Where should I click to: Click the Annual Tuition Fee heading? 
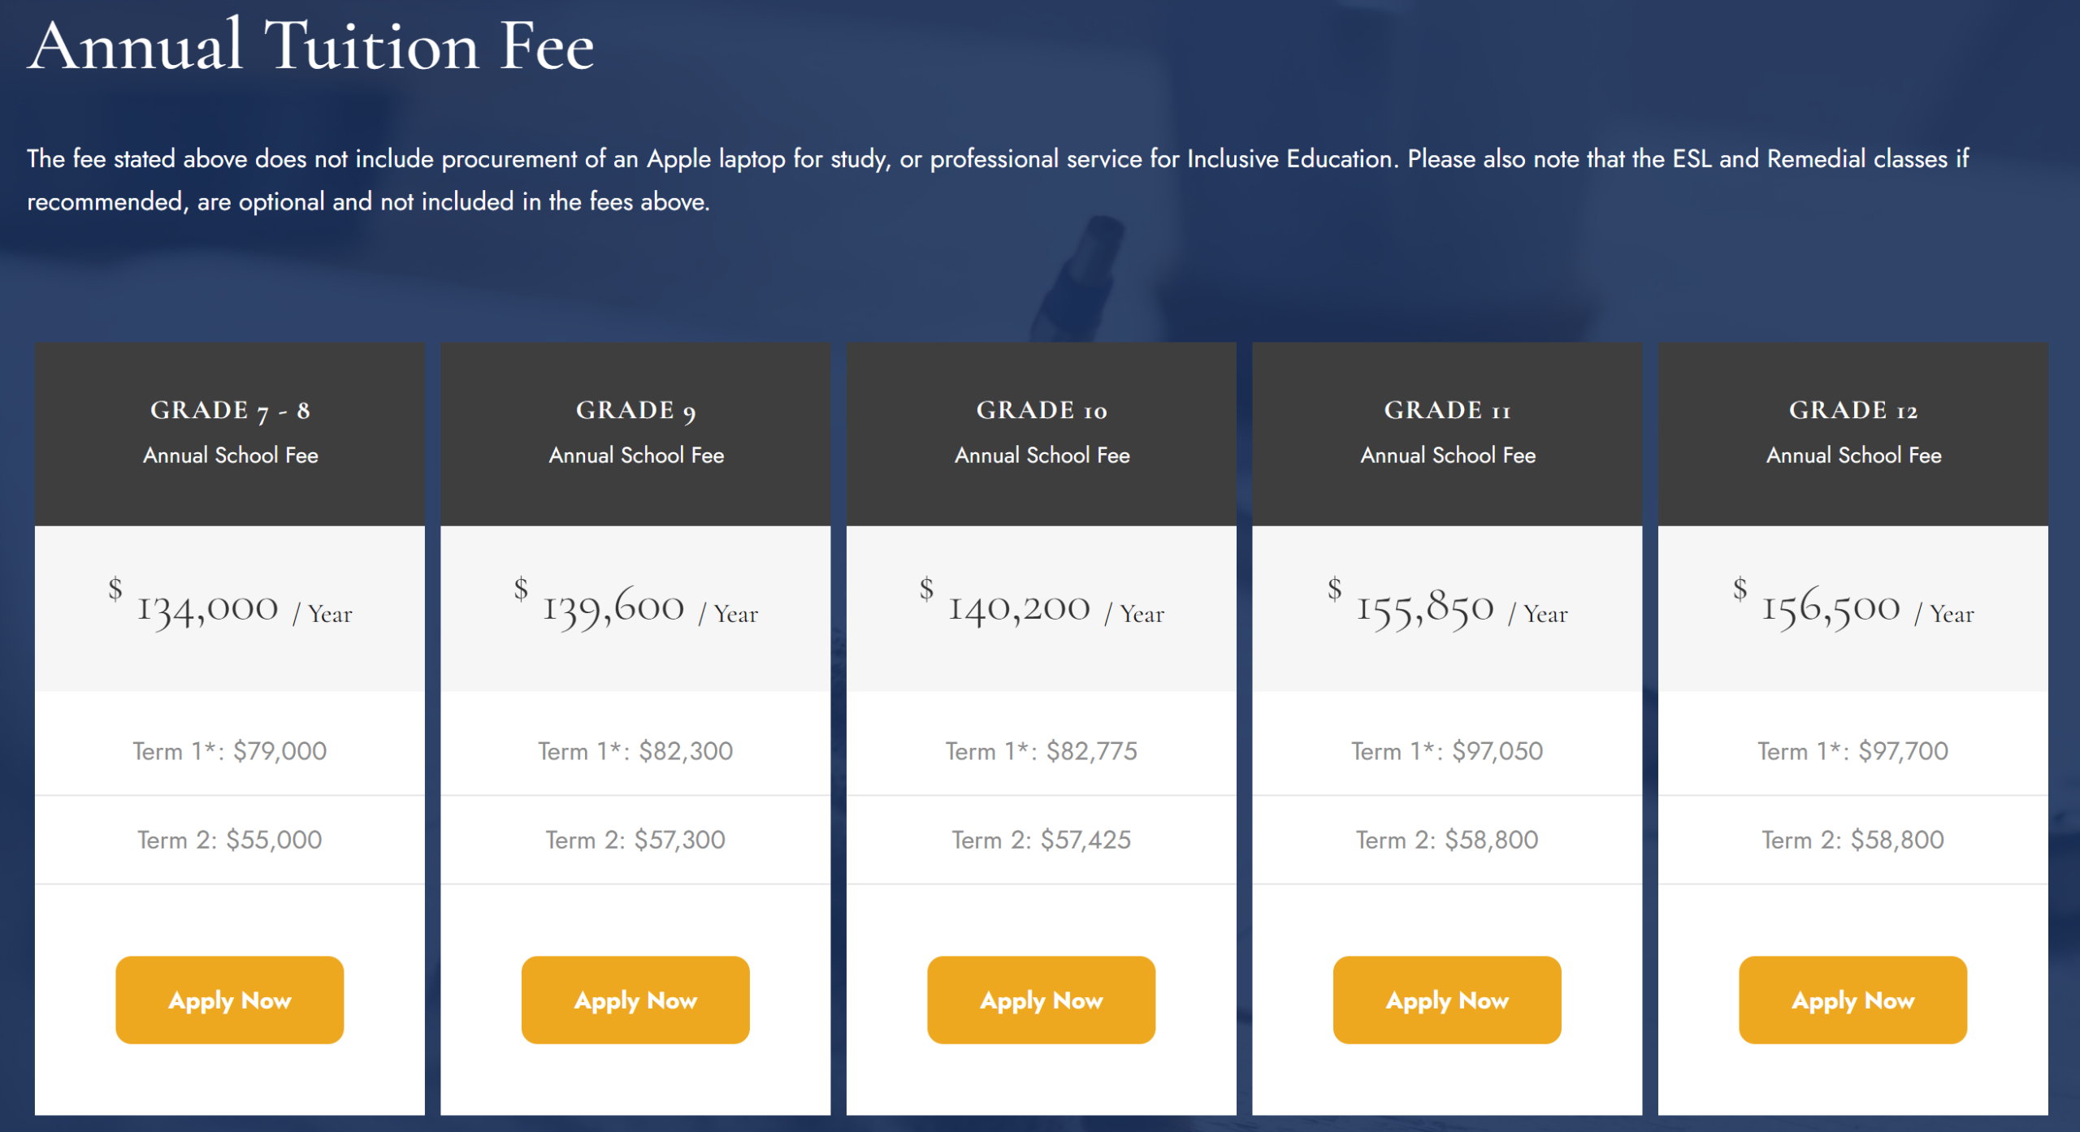[311, 46]
